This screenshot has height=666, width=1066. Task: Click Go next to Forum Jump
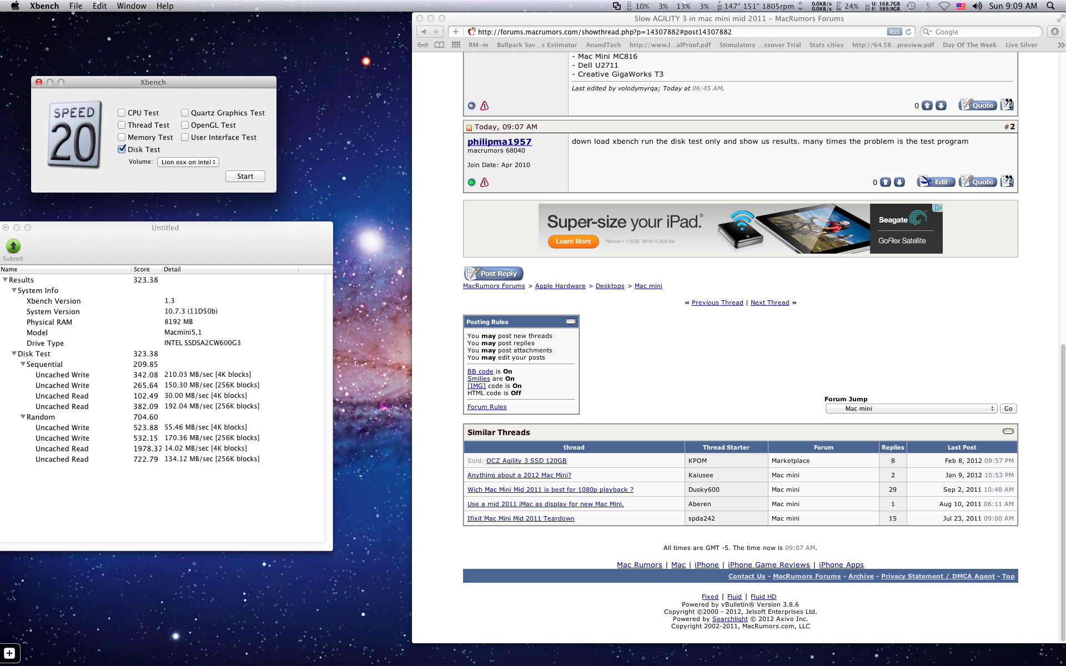pyautogui.click(x=1008, y=408)
